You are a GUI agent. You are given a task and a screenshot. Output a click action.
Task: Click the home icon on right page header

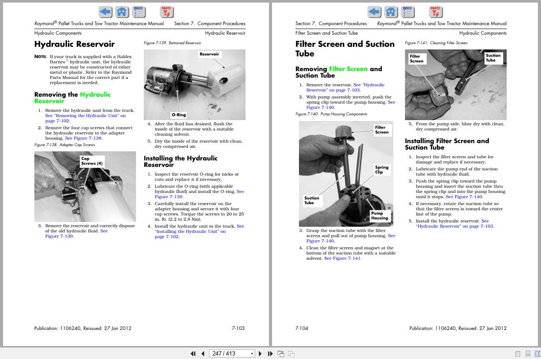pyautogui.click(x=392, y=12)
